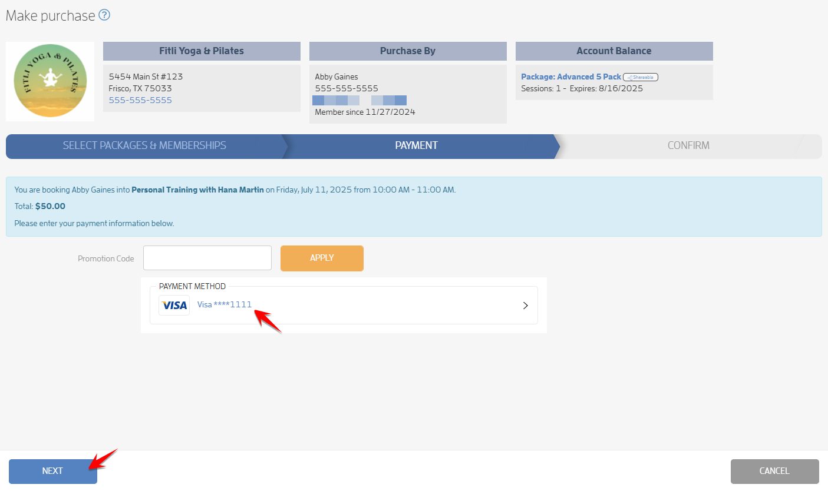Select the Payment step tab
828x491 pixels.
tap(417, 145)
